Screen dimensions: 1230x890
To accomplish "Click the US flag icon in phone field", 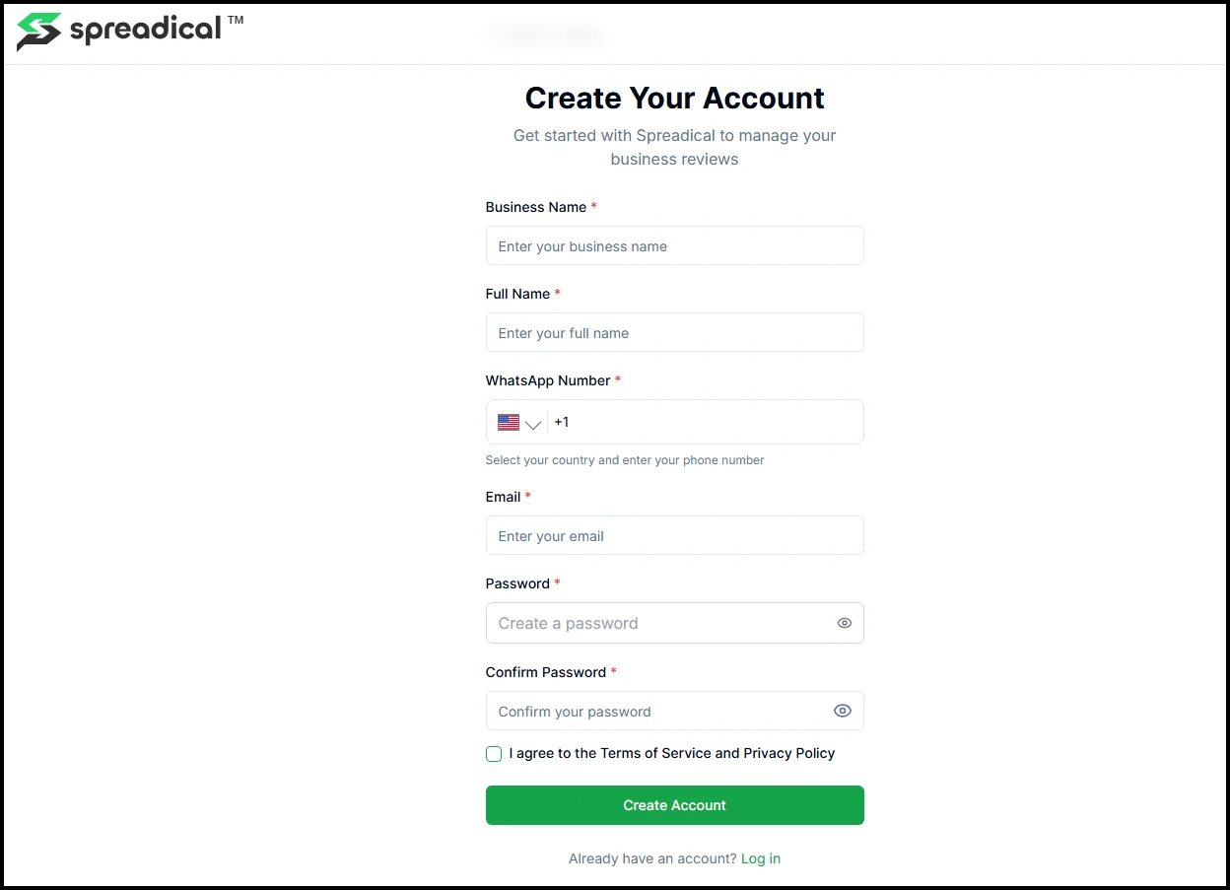I will tap(509, 422).
